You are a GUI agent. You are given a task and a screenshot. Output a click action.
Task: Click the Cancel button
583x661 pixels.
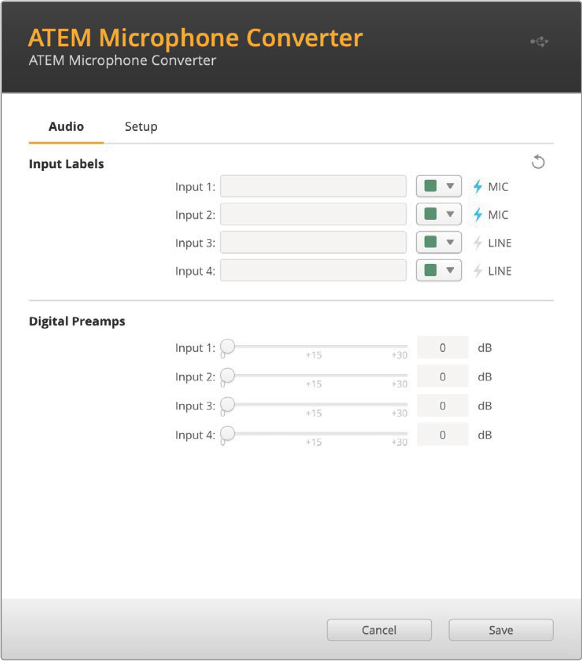click(379, 630)
